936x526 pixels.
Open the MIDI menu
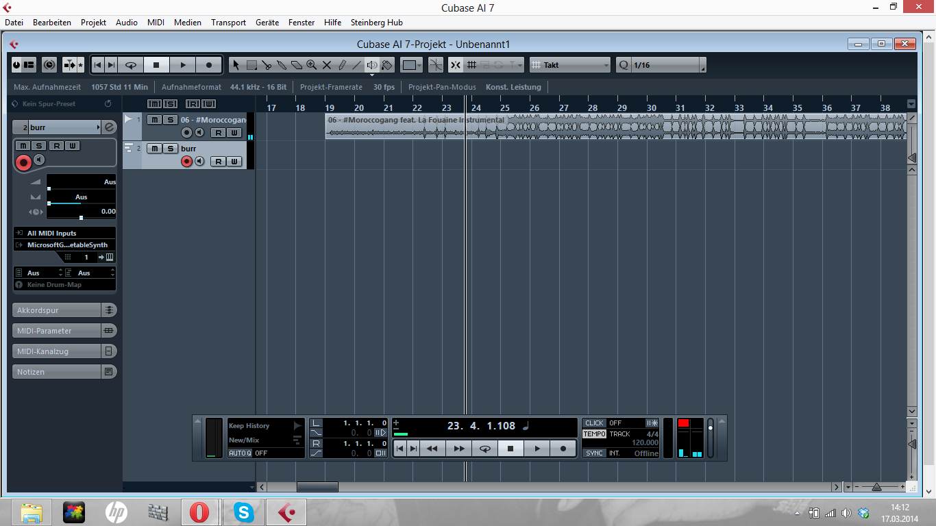[156, 23]
